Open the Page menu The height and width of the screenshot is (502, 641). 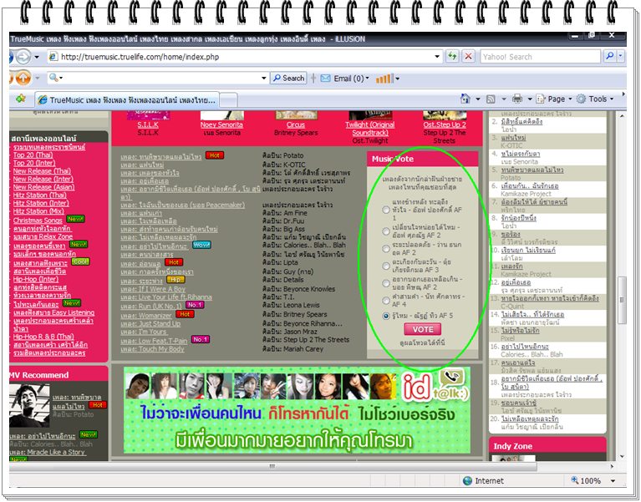click(556, 99)
